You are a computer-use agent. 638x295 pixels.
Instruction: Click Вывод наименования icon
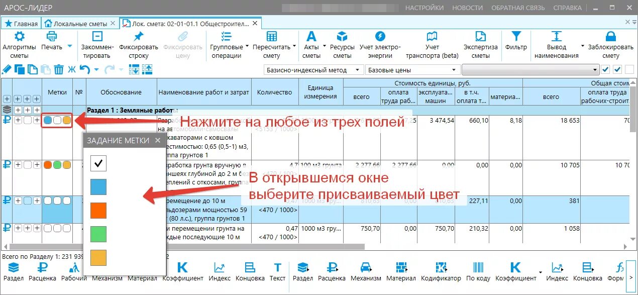point(556,36)
